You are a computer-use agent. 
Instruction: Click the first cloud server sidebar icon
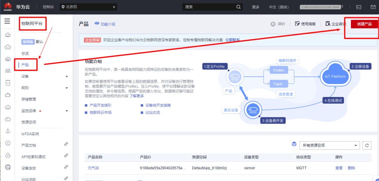coord(8,35)
